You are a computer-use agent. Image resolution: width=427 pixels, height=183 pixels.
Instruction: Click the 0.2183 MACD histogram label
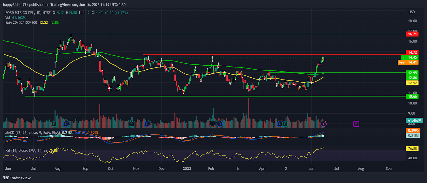(x=413, y=135)
